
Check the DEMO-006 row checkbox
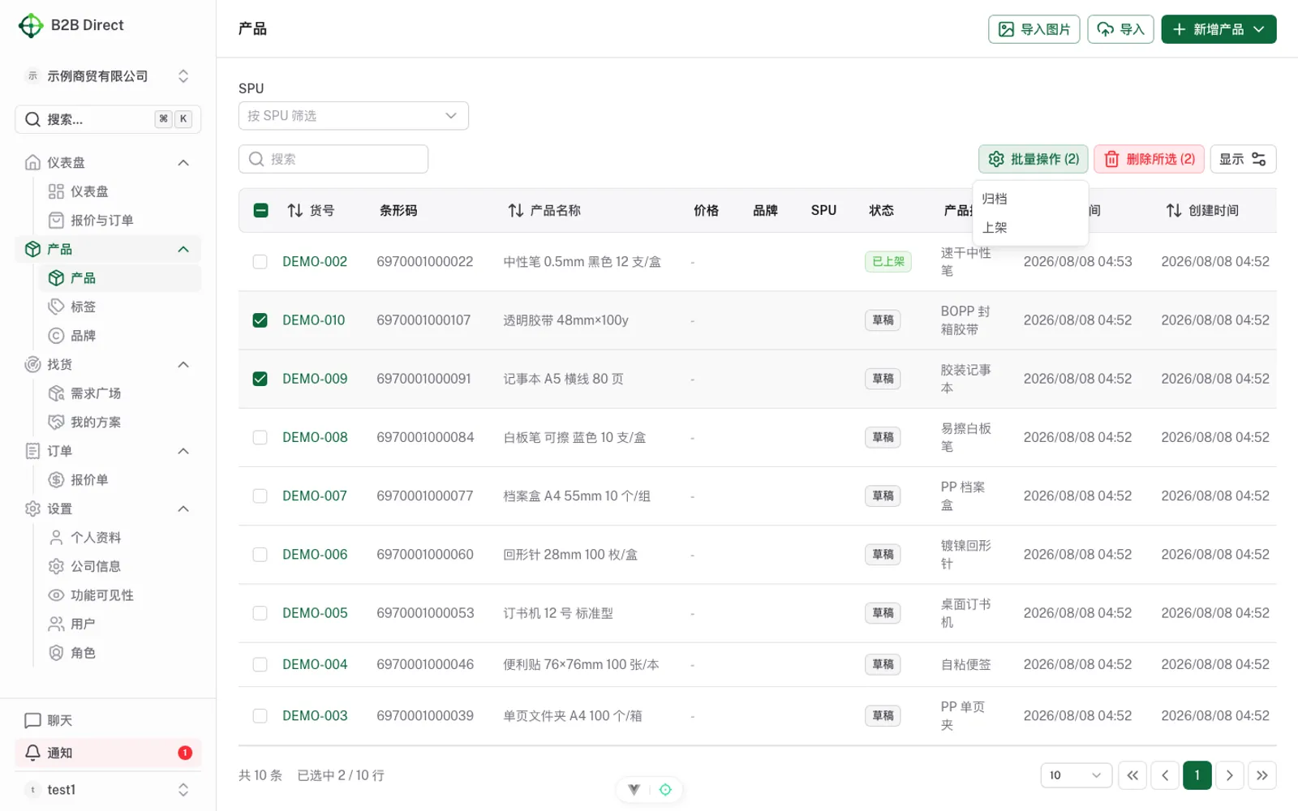coord(260,555)
